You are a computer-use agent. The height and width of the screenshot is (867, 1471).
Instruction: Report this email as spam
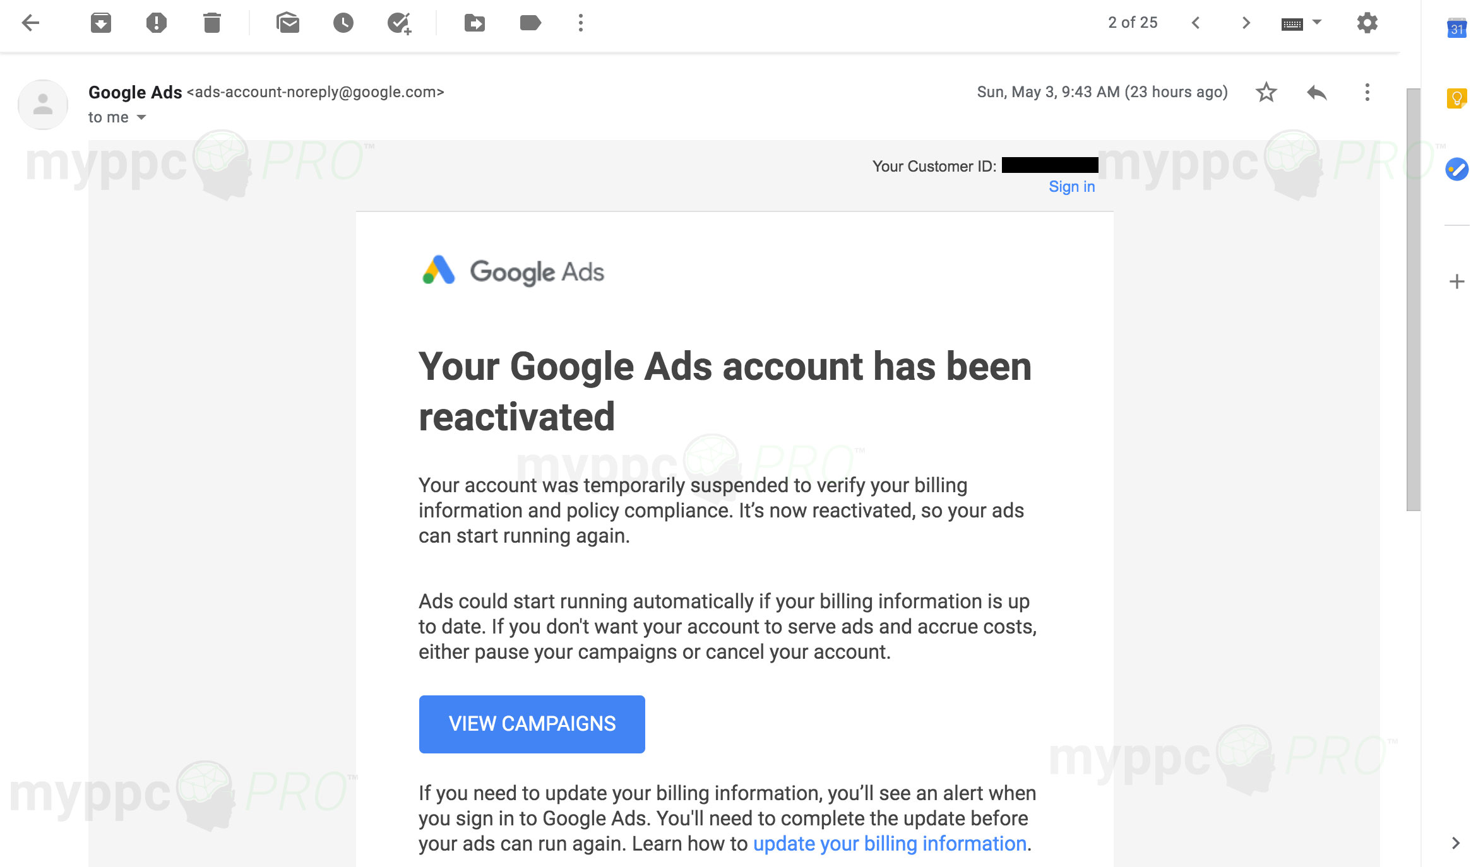pyautogui.click(x=156, y=23)
